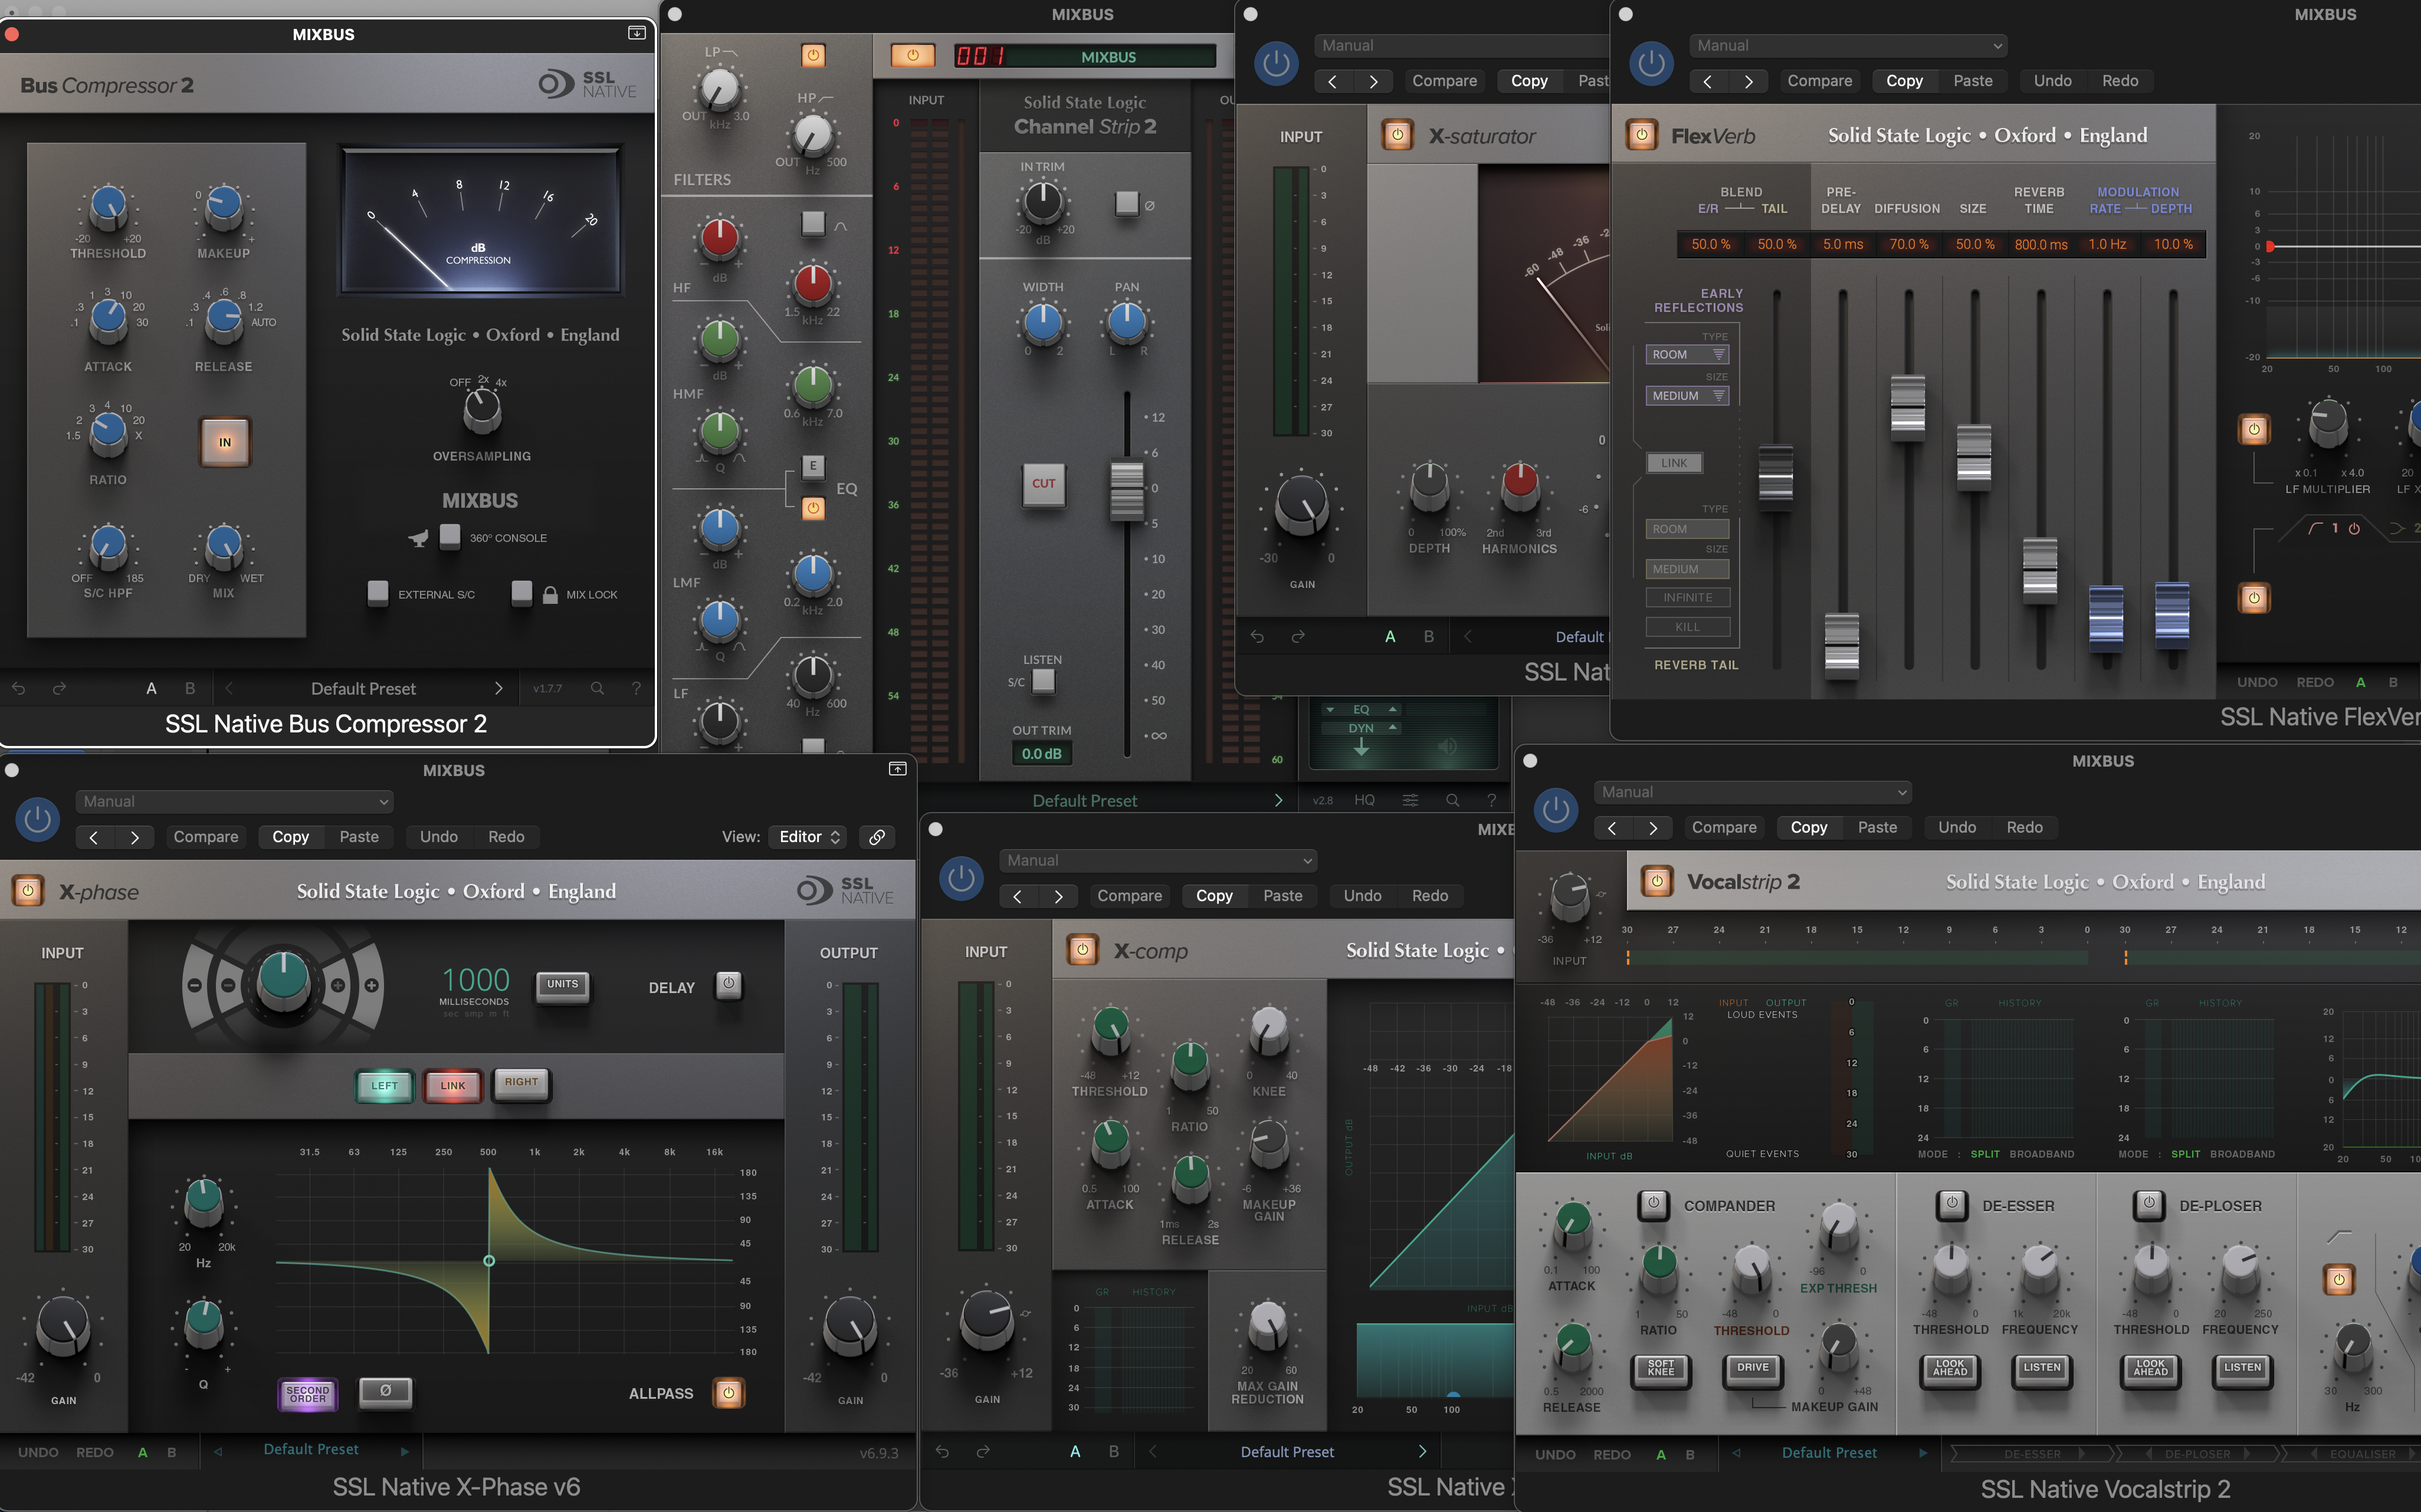Toggle the X-phase Delay power switch
The width and height of the screenshot is (2421, 1512).
pyautogui.click(x=729, y=985)
